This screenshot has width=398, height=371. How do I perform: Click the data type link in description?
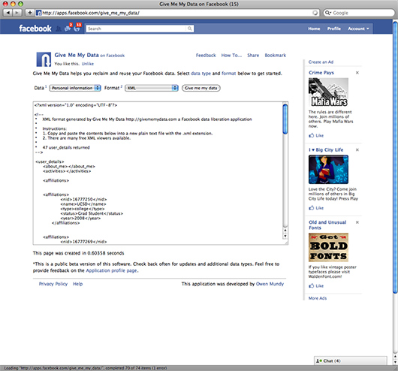point(201,74)
